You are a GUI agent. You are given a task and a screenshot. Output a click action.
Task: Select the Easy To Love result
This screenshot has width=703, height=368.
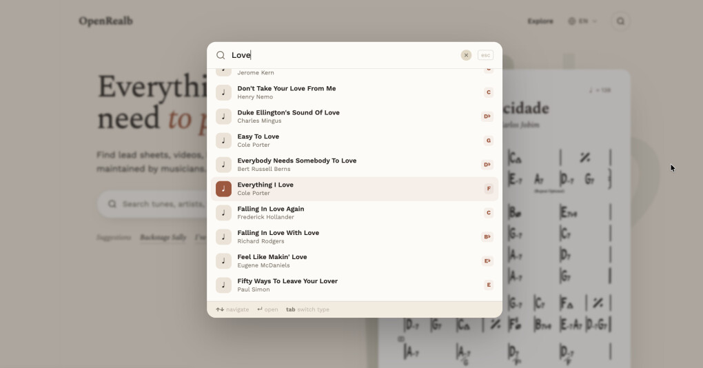355,141
